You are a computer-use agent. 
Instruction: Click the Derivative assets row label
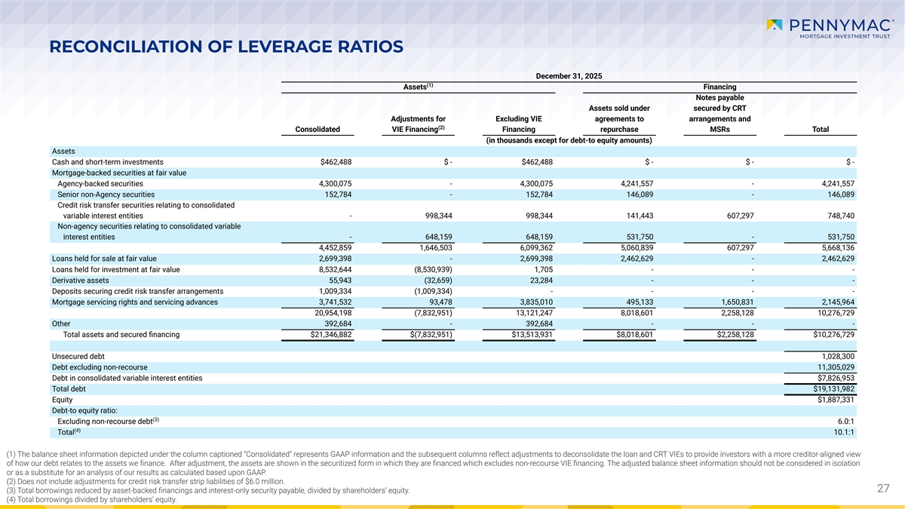81,281
